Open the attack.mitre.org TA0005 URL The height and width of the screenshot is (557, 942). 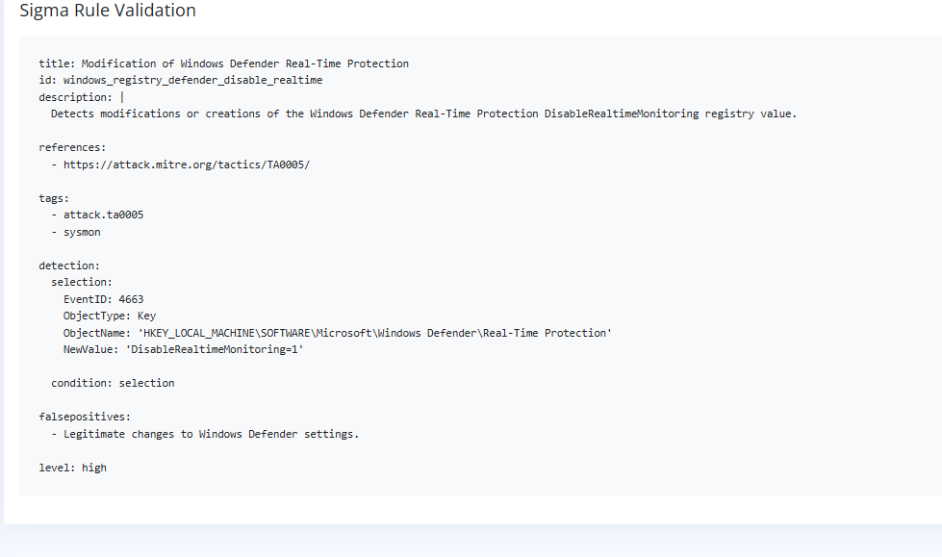[x=187, y=165]
